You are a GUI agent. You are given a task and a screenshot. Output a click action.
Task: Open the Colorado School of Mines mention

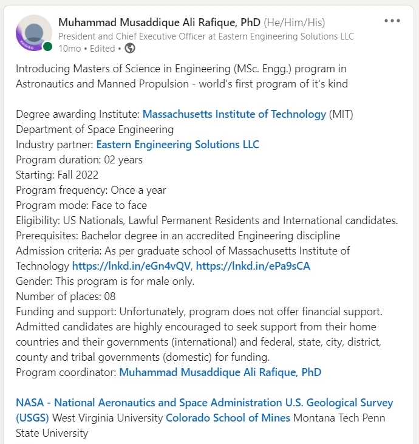(229, 418)
